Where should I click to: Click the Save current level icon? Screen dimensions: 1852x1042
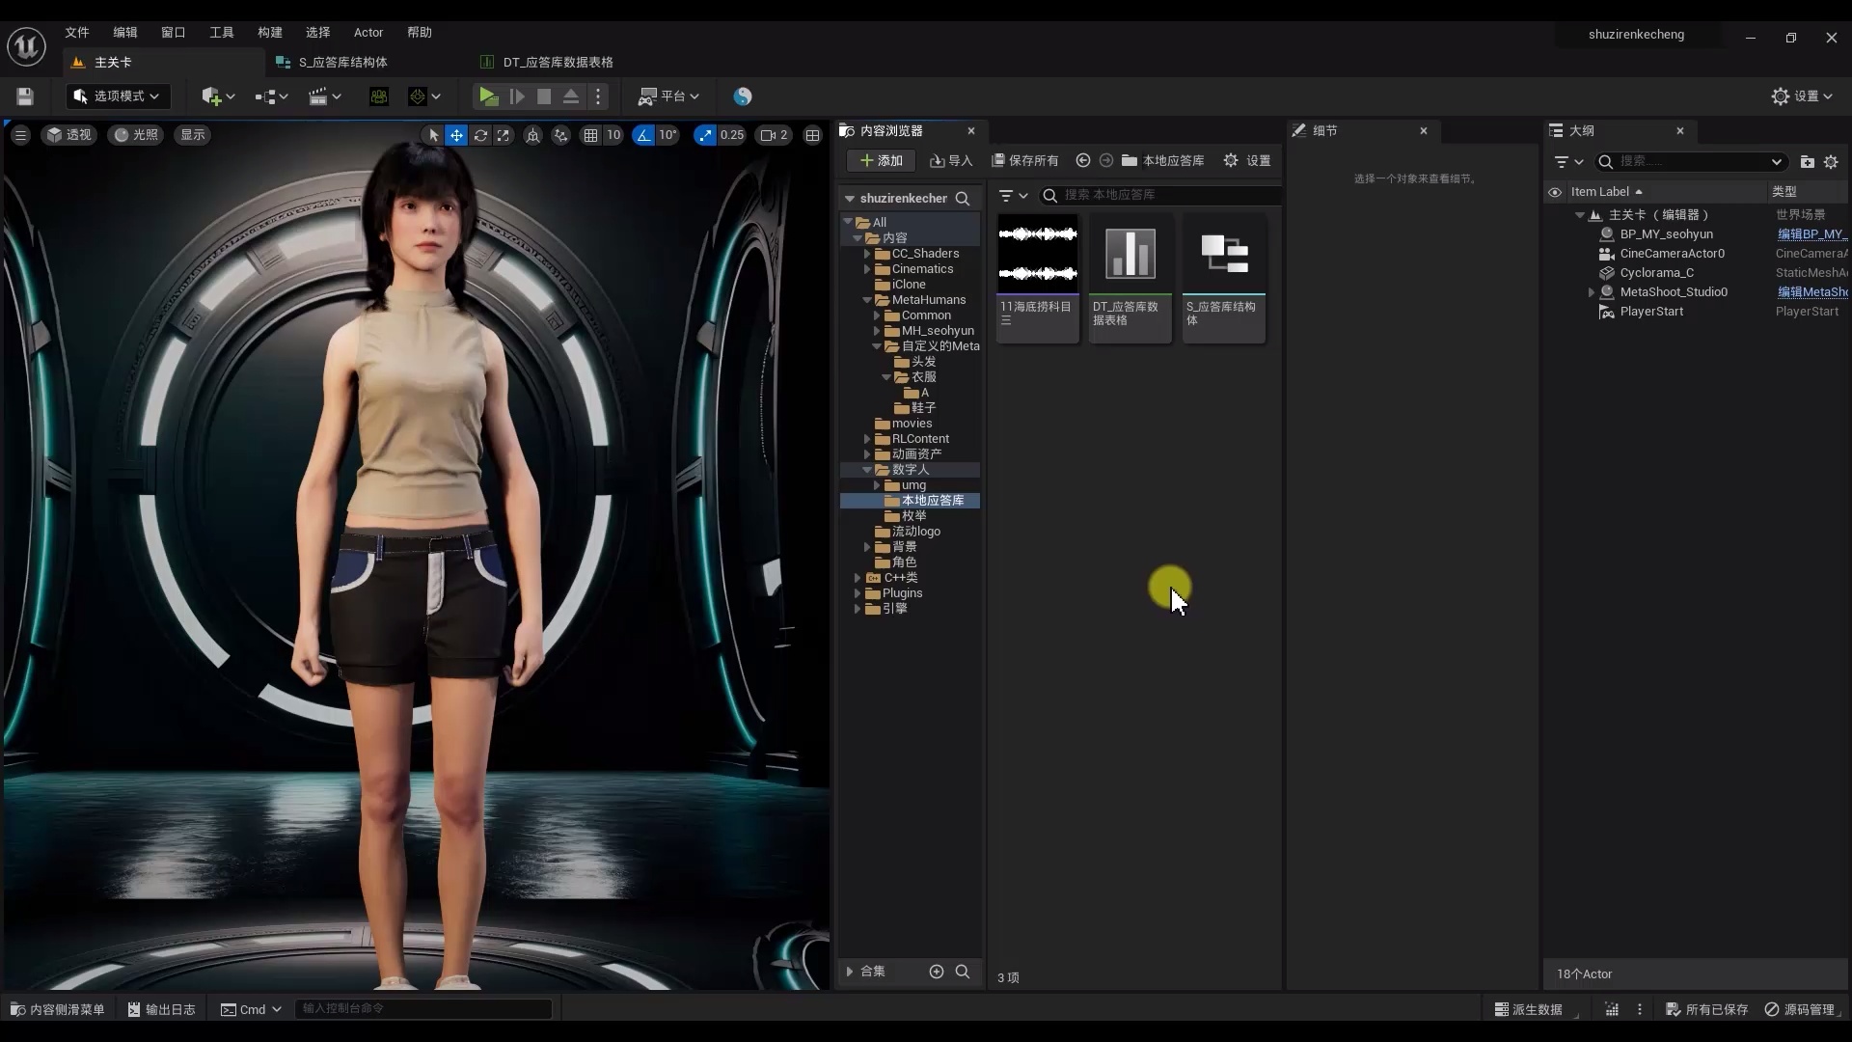tap(25, 96)
